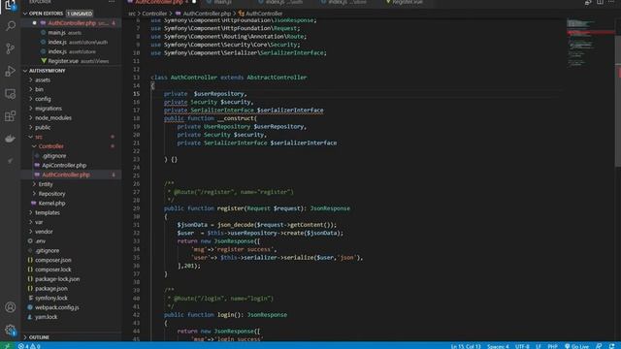Click the open changes icon in editor toolbar
The image size is (621, 349).
coord(588,2)
